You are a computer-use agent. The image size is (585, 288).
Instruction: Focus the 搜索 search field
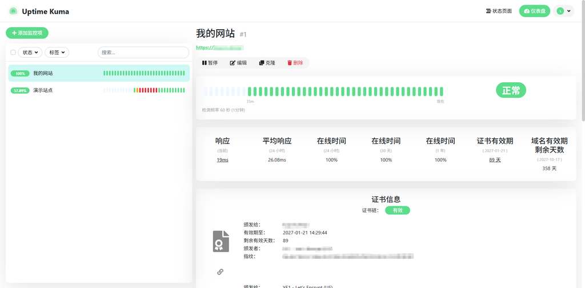tap(143, 53)
